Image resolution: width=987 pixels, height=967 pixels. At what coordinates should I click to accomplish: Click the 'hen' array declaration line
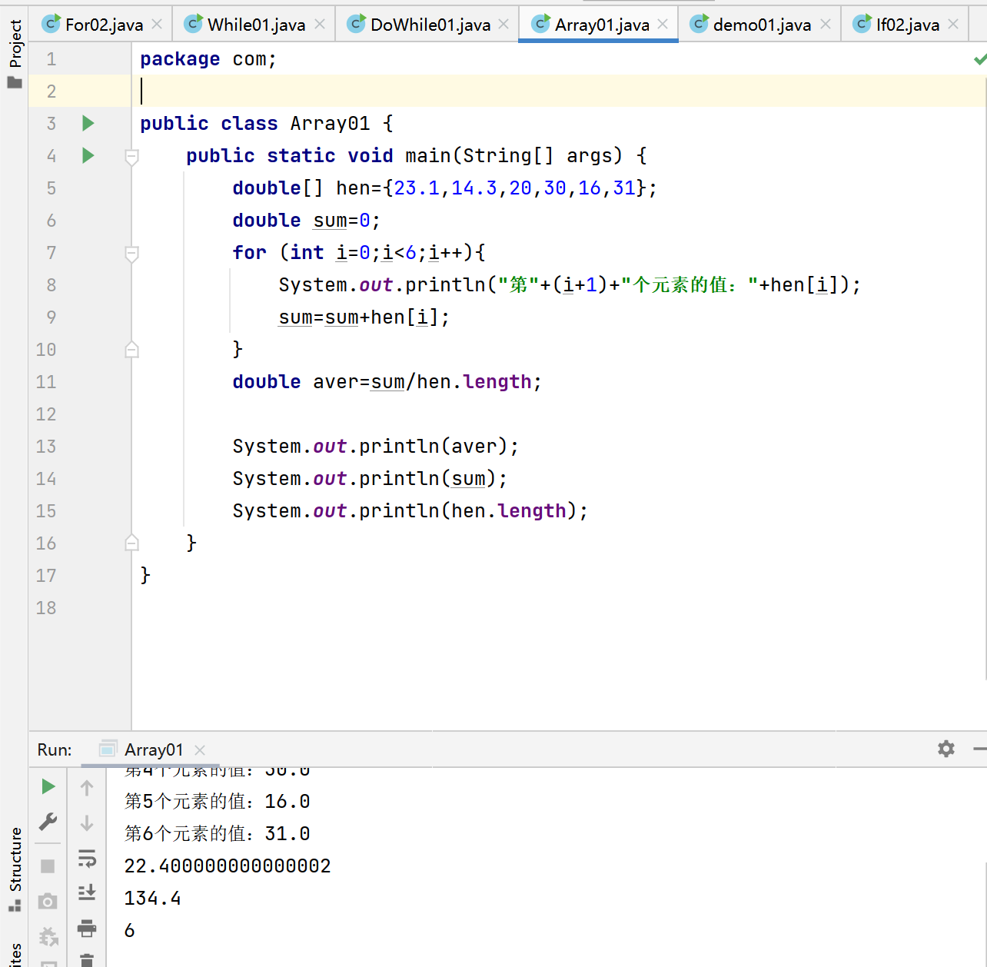(x=444, y=188)
